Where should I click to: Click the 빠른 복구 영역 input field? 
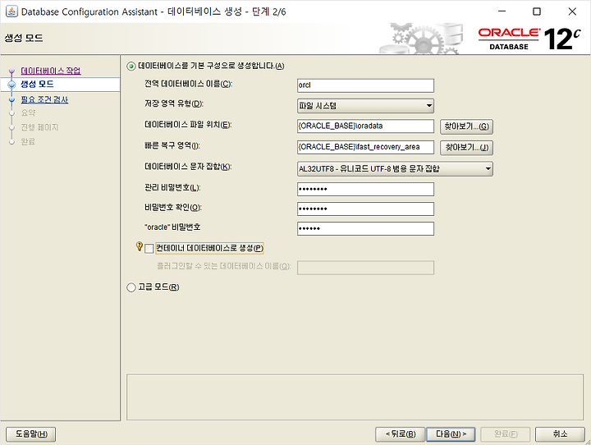365,147
